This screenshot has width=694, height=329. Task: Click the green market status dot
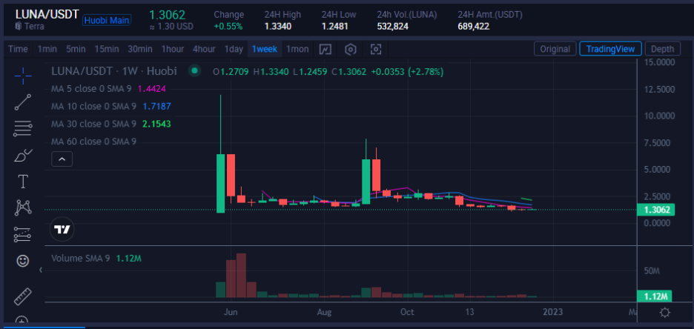pyautogui.click(x=194, y=70)
